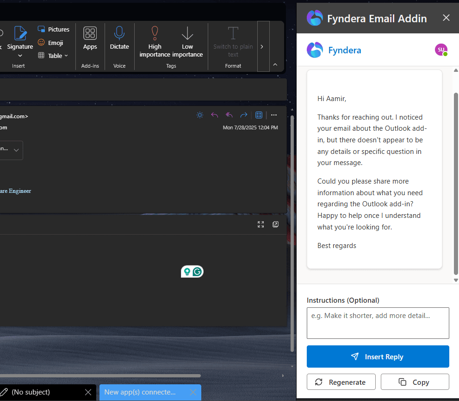Collapse the ribbon with the up caret
Screen dimensions: 459x401
click(275, 64)
